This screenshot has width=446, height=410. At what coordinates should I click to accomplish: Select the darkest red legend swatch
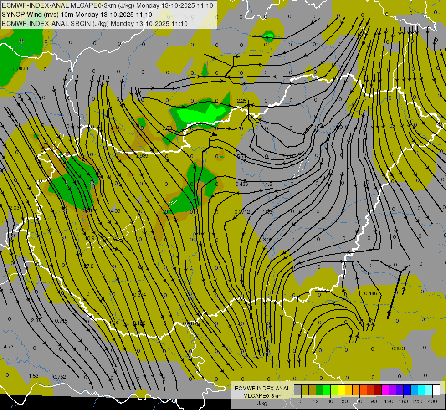coord(378,389)
